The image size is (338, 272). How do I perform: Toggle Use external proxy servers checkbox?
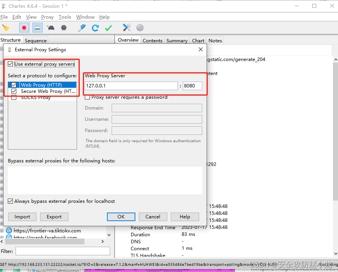11,64
